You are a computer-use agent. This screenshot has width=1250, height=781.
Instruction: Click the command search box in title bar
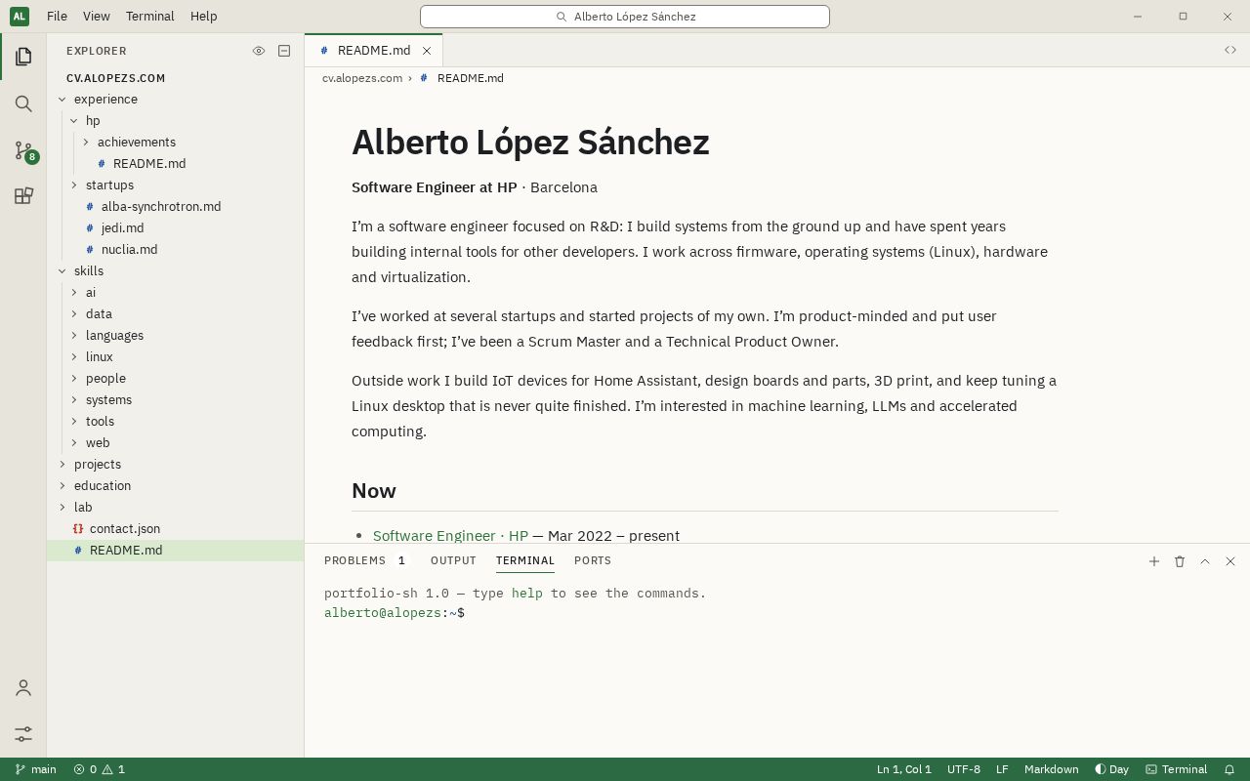tap(625, 17)
